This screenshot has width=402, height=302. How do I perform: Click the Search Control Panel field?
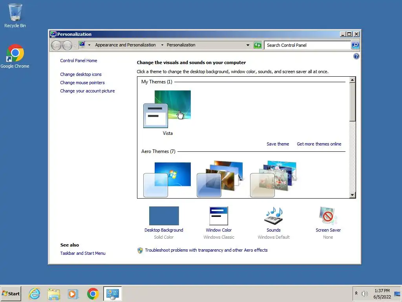point(308,45)
